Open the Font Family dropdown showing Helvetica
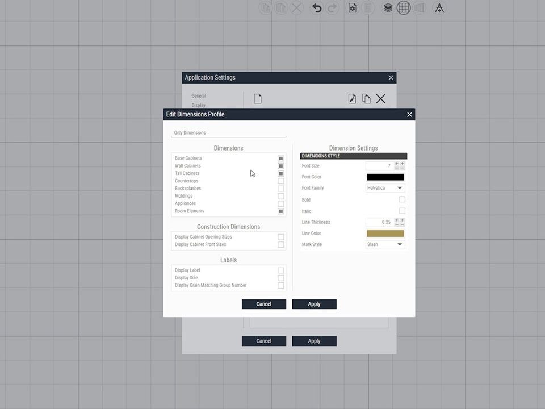 point(385,188)
